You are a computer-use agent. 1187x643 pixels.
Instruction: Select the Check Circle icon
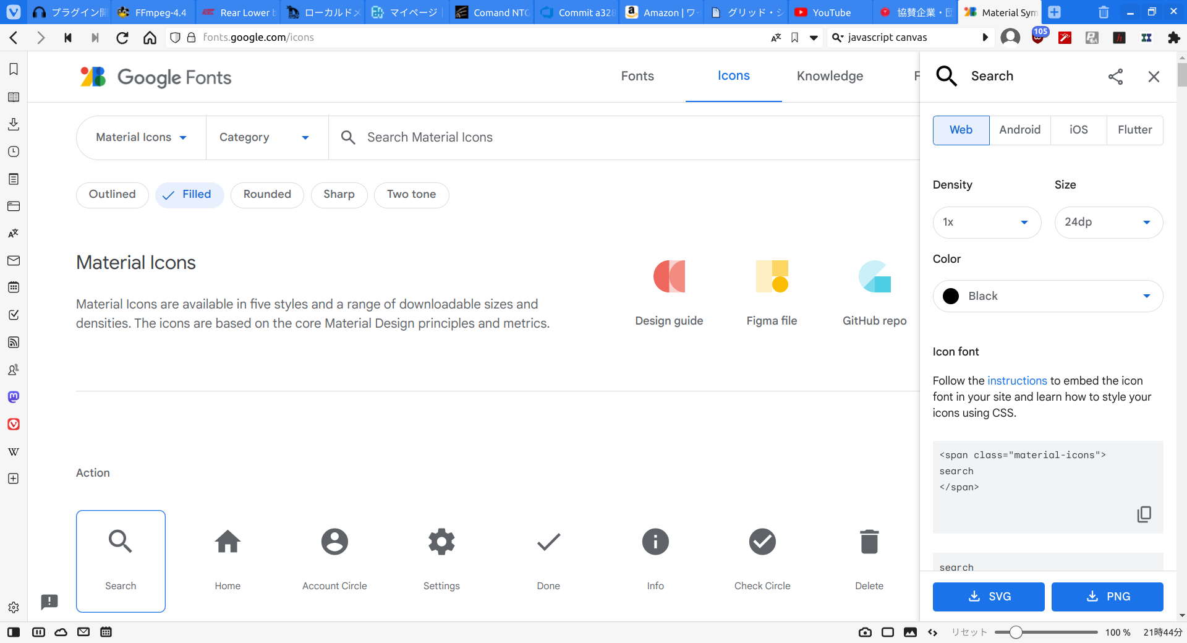[x=762, y=542]
